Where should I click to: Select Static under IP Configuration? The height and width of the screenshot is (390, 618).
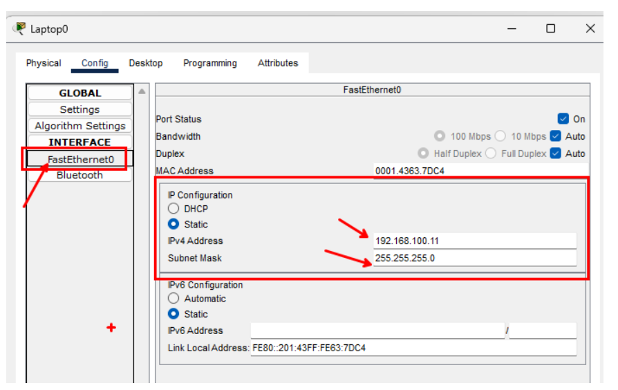174,224
